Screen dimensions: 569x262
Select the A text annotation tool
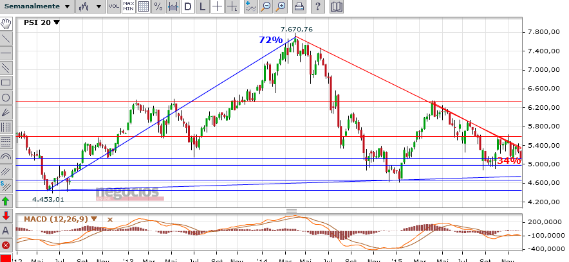pos(6,231)
